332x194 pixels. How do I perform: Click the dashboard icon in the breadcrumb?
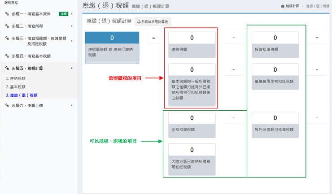[x=283, y=7]
